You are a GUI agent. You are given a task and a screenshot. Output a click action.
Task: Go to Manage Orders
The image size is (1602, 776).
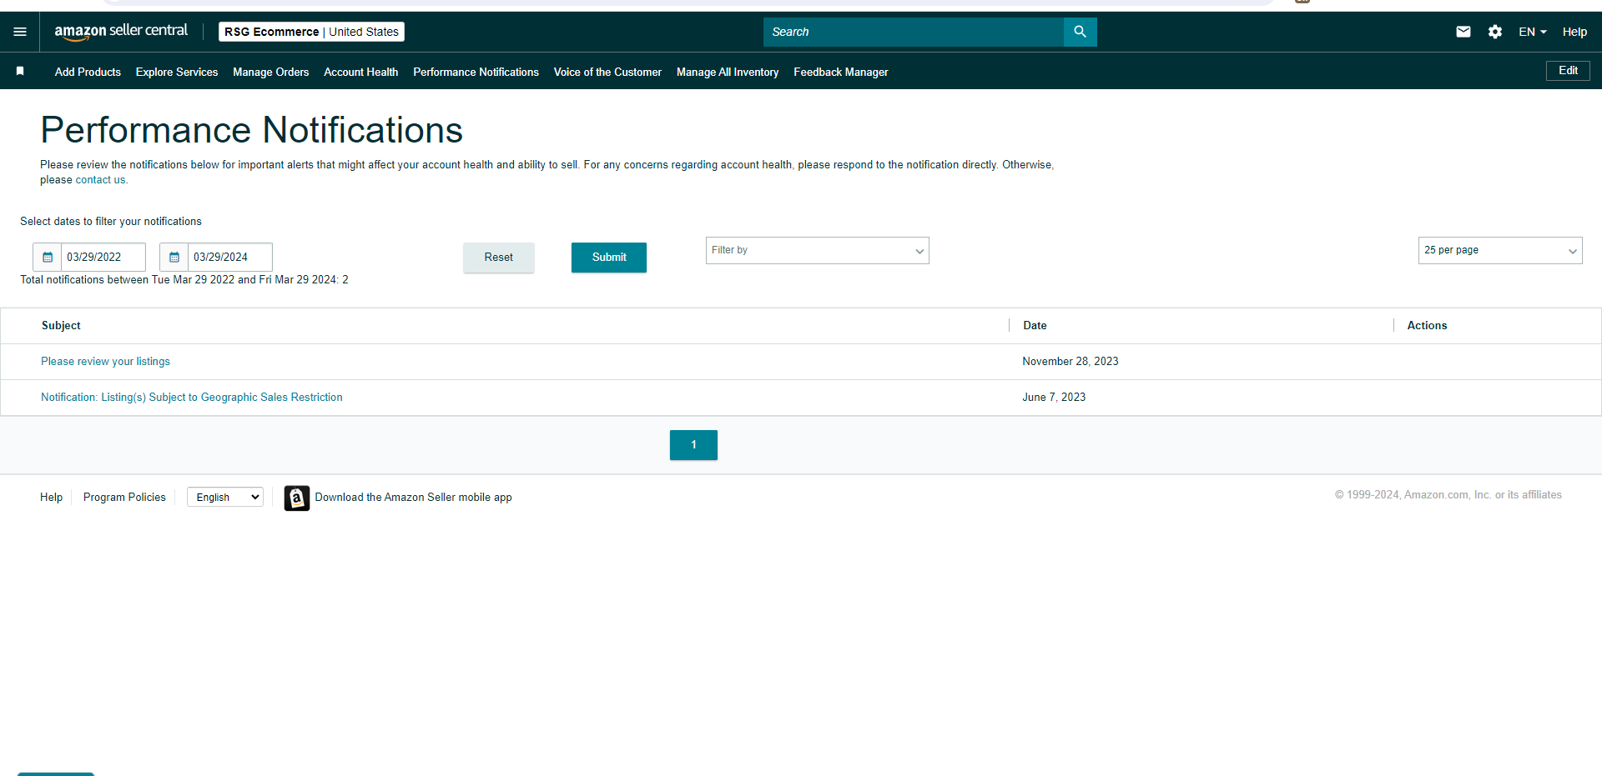point(270,72)
